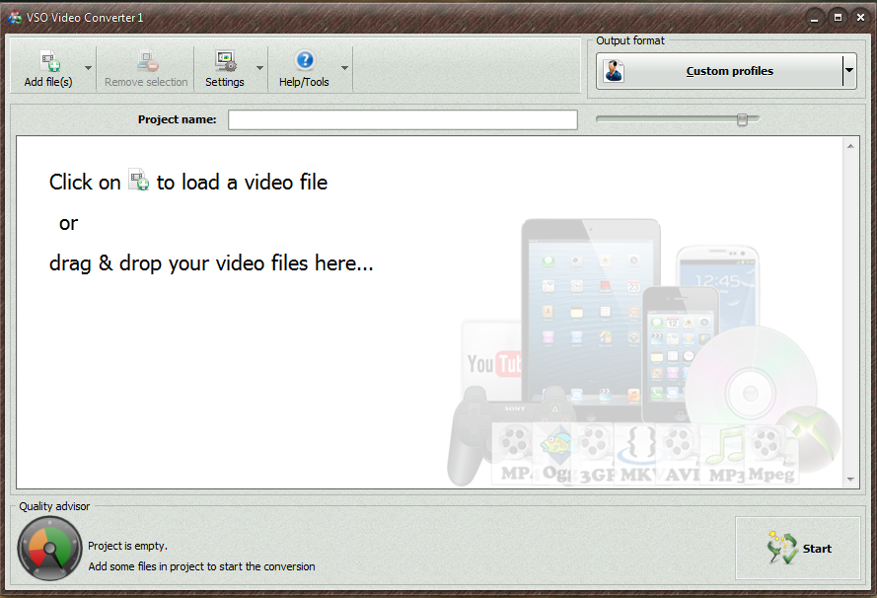The height and width of the screenshot is (598, 877).
Task: Click the 'Project name:' label
Action: pos(178,119)
